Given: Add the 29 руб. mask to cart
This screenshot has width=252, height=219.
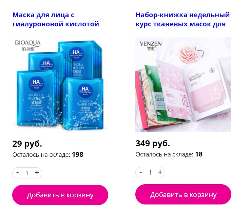Looking at the screenshot, I should (x=60, y=195).
